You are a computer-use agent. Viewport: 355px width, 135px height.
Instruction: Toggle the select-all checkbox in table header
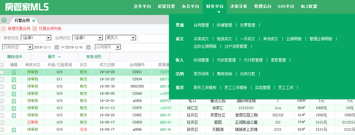click(x=2, y=65)
